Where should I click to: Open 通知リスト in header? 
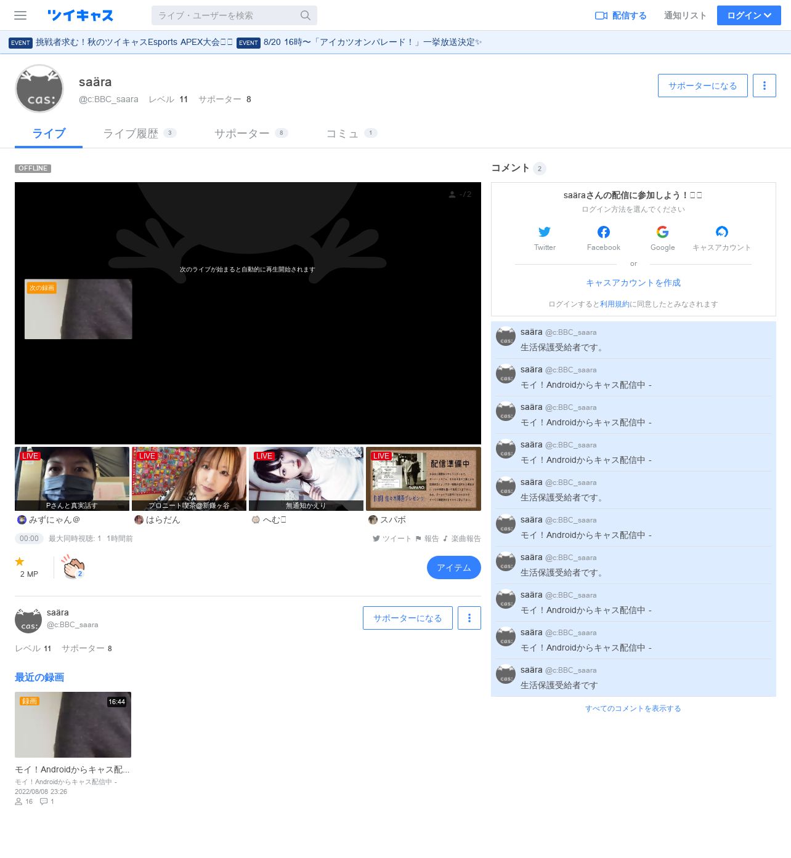[685, 15]
